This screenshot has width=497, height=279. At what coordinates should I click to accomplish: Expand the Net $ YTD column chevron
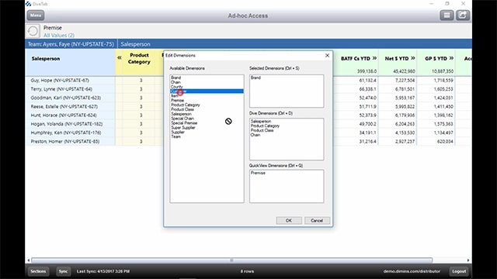pos(412,58)
